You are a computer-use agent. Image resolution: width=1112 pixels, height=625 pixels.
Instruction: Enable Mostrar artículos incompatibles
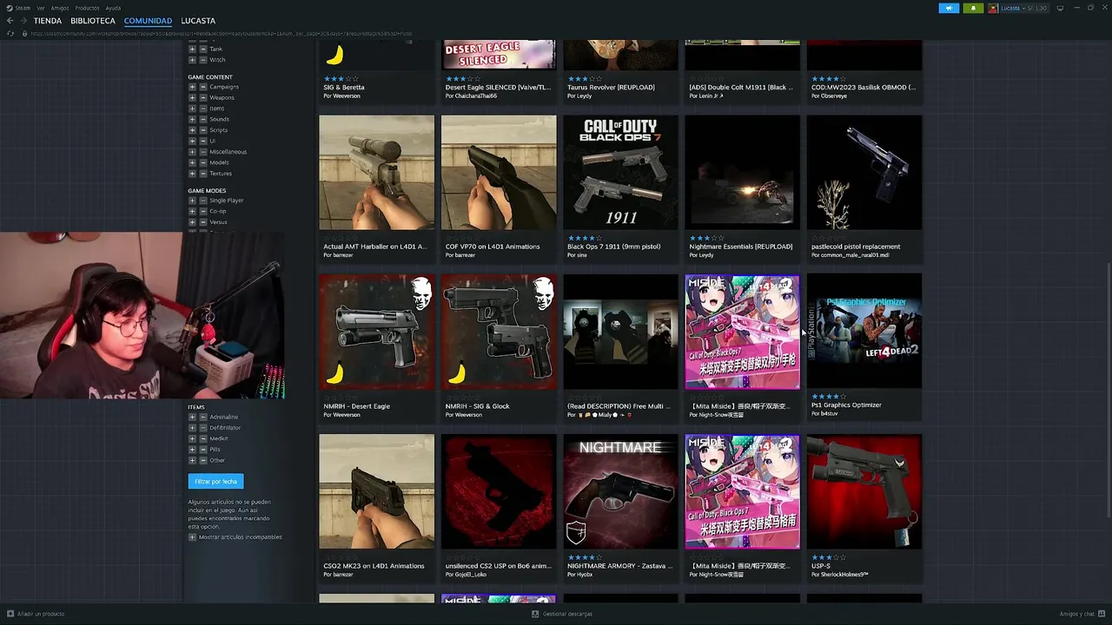point(192,537)
